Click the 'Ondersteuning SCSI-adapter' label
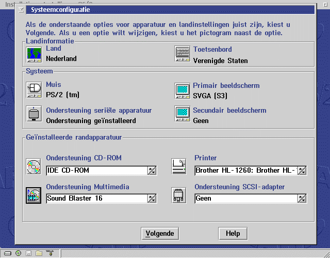330x258 pixels. pyautogui.click(x=239, y=187)
